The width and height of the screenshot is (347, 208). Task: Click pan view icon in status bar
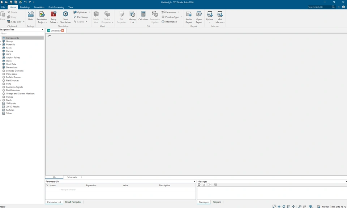[279, 207]
